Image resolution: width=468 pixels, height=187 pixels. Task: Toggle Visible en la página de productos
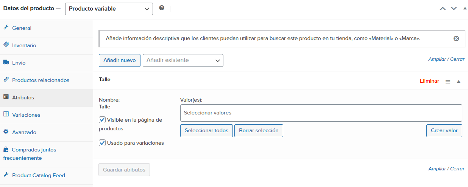(x=102, y=120)
